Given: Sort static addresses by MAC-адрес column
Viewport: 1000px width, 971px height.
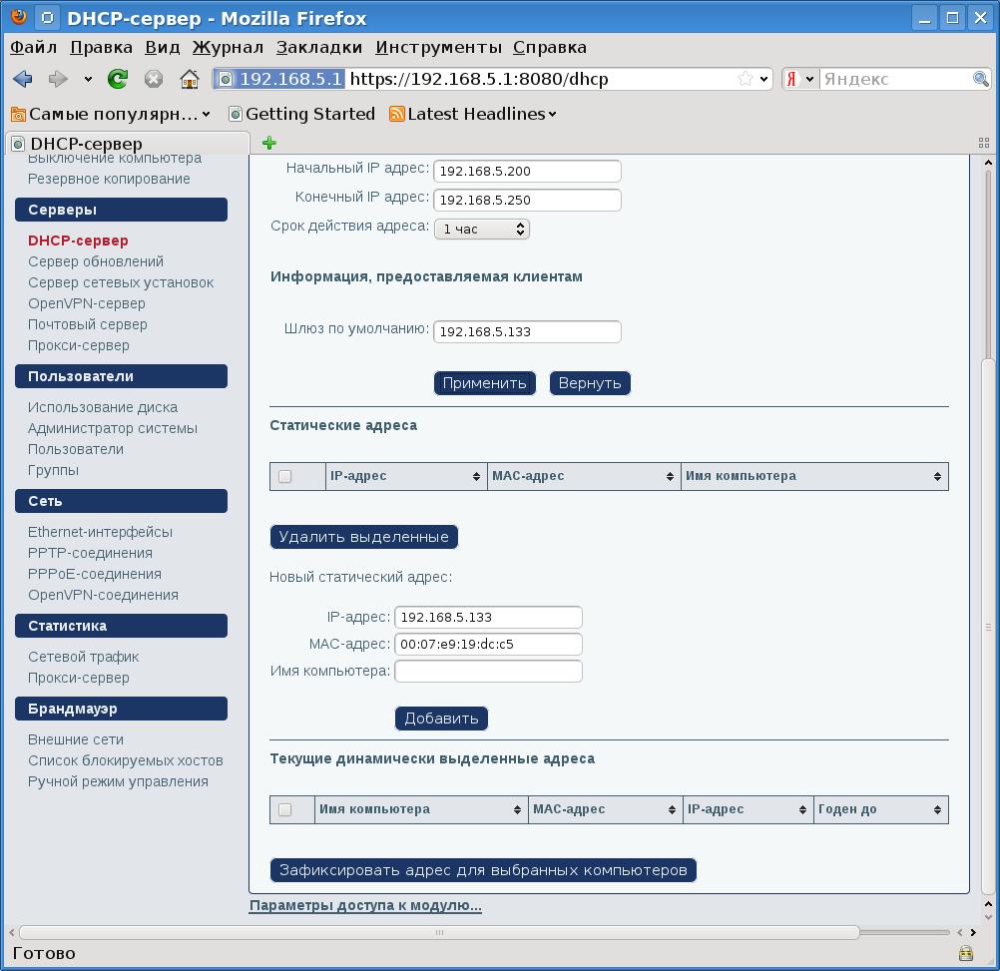Looking at the screenshot, I should (x=582, y=477).
